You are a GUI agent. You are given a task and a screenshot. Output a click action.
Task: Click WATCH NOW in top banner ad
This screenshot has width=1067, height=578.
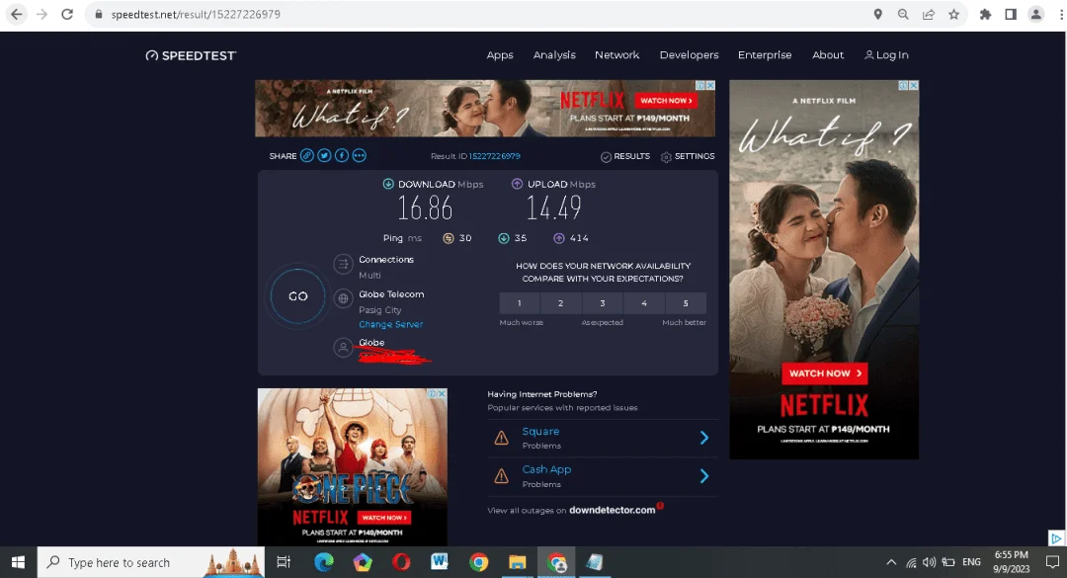coord(666,101)
